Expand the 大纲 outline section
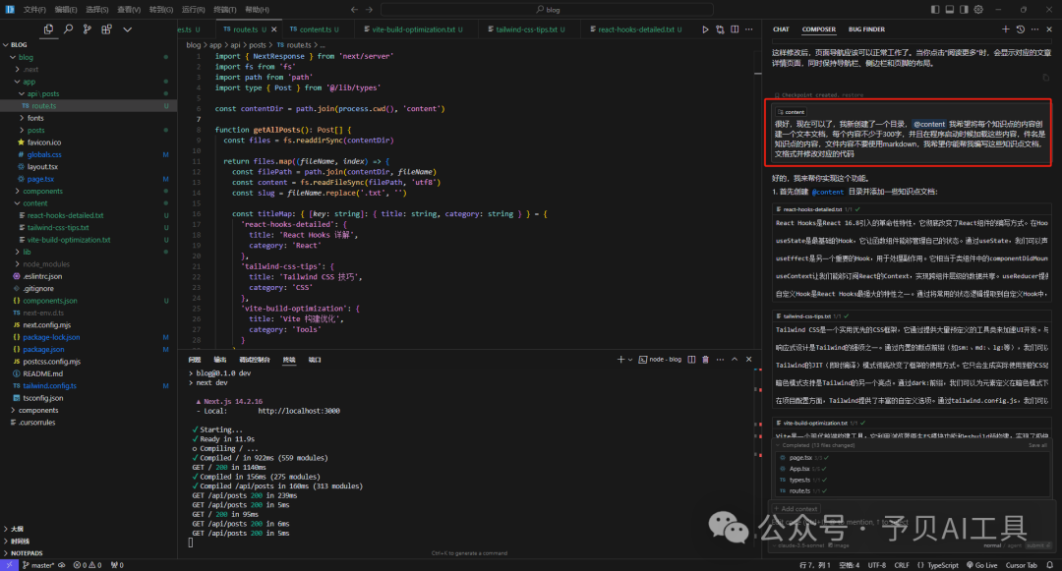The image size is (1062, 571). 14,529
